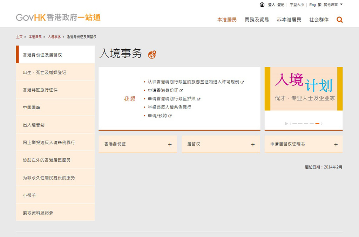Go to previous banner slide arrow
Screen dimensions: 359x237
(x=291, y=124)
